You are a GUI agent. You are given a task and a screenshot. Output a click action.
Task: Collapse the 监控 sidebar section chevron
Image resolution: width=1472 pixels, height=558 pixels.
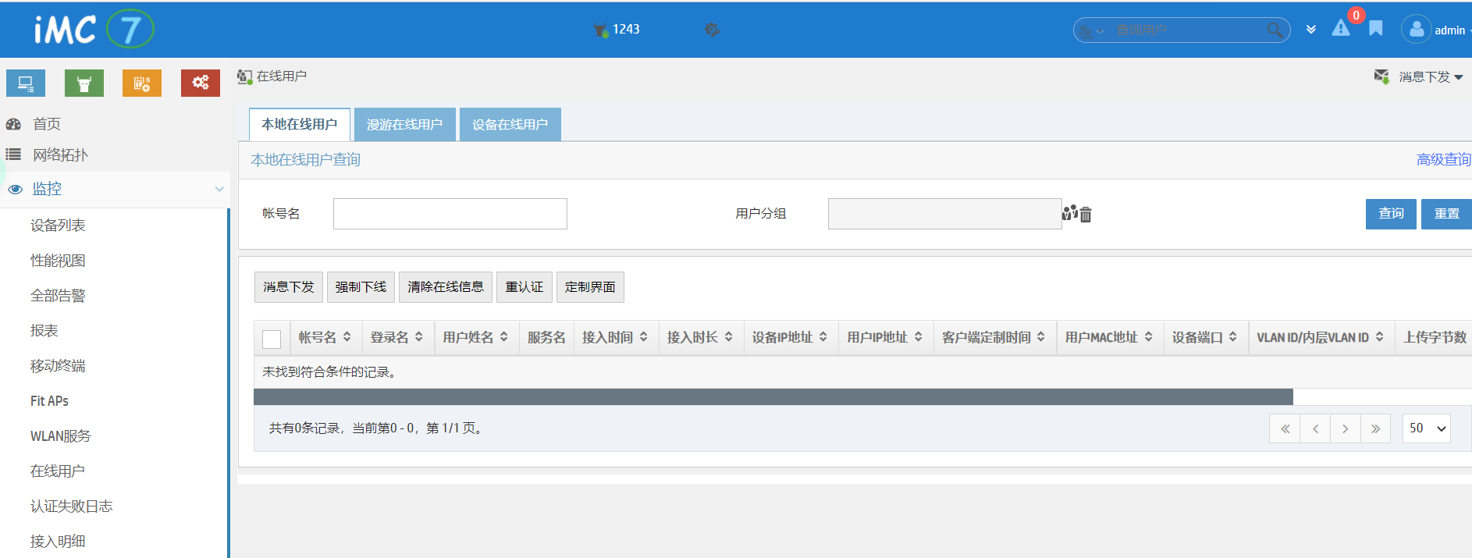[219, 189]
